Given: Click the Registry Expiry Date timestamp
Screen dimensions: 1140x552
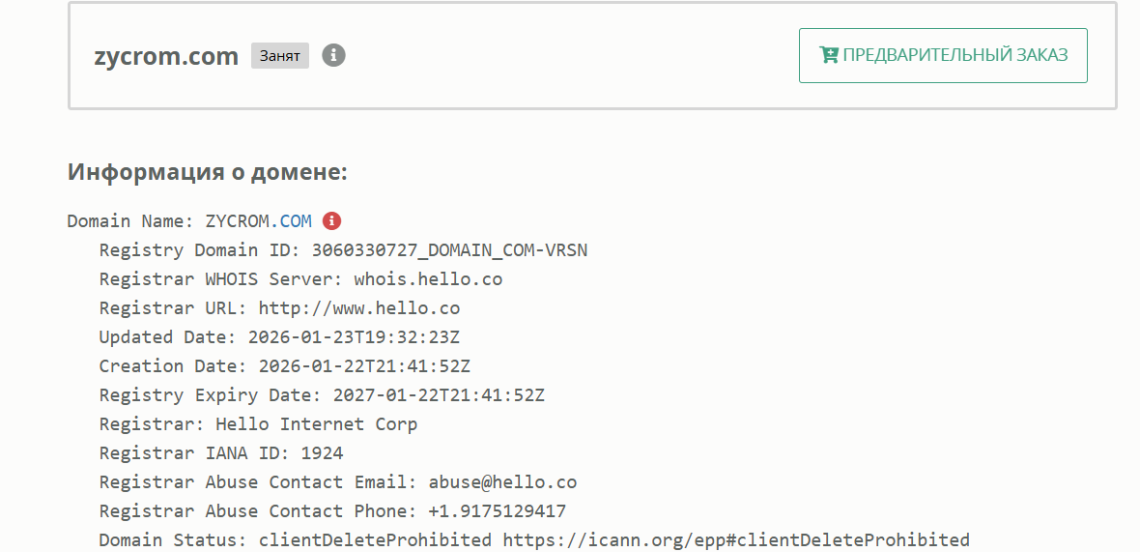Looking at the screenshot, I should click(x=439, y=395).
